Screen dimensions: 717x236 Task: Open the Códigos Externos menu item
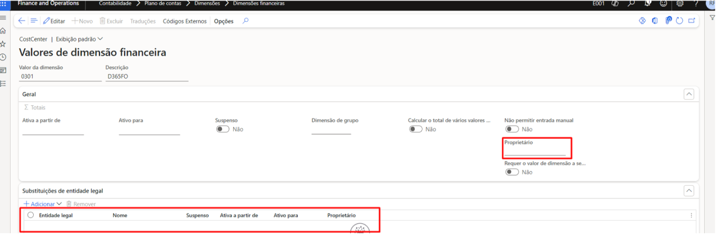tap(185, 21)
